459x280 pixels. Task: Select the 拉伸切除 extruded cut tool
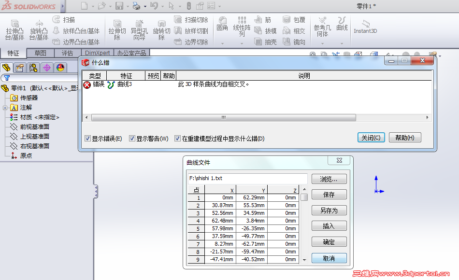click(x=117, y=30)
